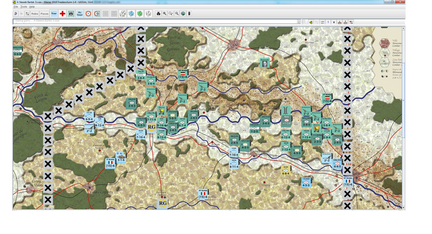432x234 pixels.
Task: Click the converging arrows icon
Action: click(322, 22)
